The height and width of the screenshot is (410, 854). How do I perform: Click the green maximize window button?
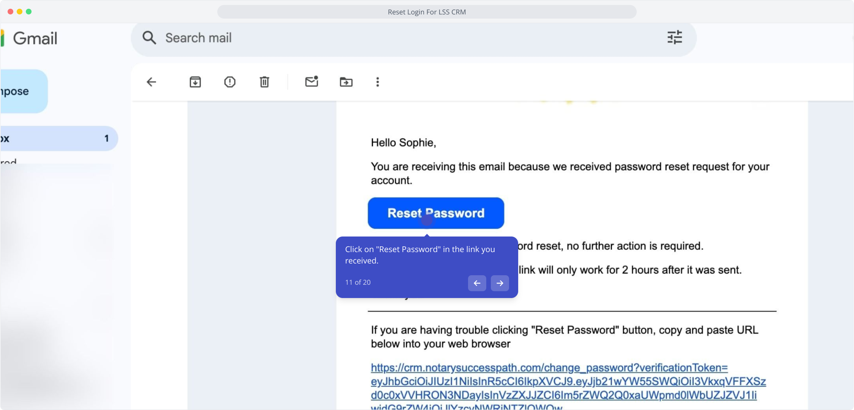click(x=29, y=12)
